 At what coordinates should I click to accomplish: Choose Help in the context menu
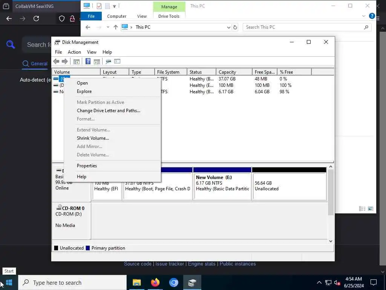(x=81, y=177)
